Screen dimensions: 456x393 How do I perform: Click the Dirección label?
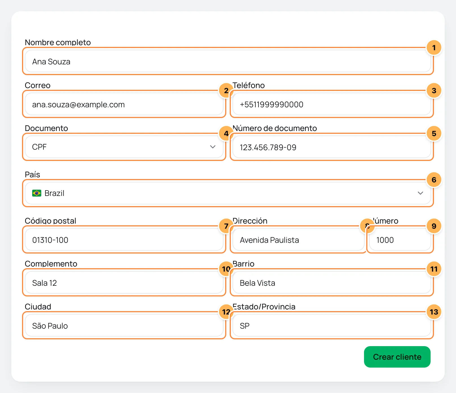pyautogui.click(x=250, y=221)
